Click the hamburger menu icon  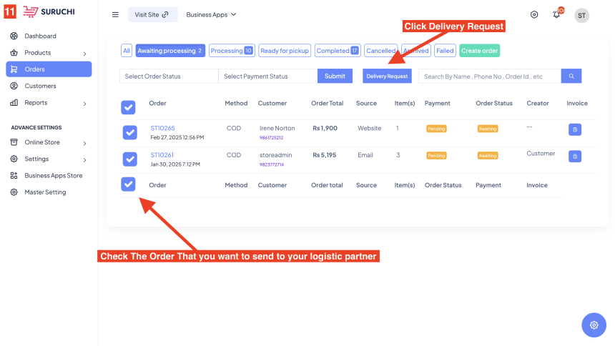pyautogui.click(x=115, y=15)
